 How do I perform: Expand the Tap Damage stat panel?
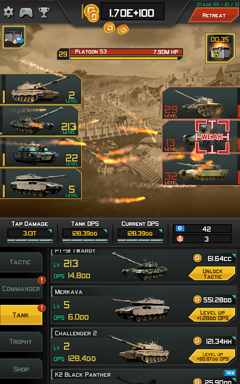click(30, 231)
